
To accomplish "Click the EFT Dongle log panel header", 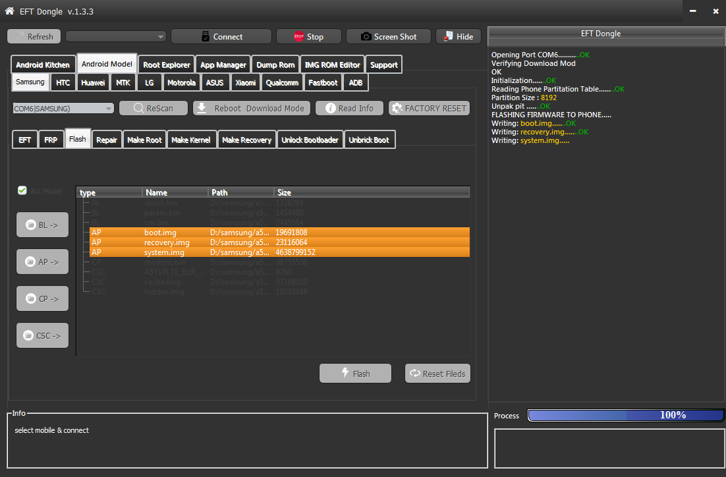I will [606, 35].
